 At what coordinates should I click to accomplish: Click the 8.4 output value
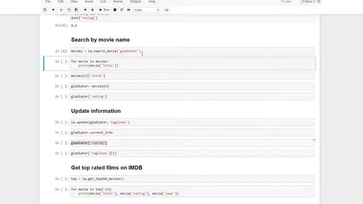pyautogui.click(x=74, y=25)
